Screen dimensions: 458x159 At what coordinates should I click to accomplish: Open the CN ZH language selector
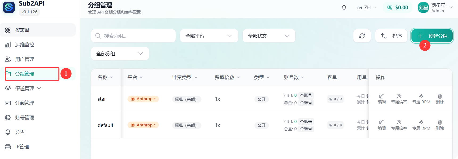(366, 7)
